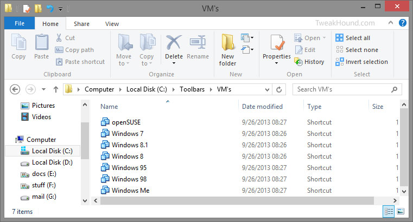This screenshot has height=222, width=413.
Task: Open the New item dropdown icon
Action: tap(247, 38)
